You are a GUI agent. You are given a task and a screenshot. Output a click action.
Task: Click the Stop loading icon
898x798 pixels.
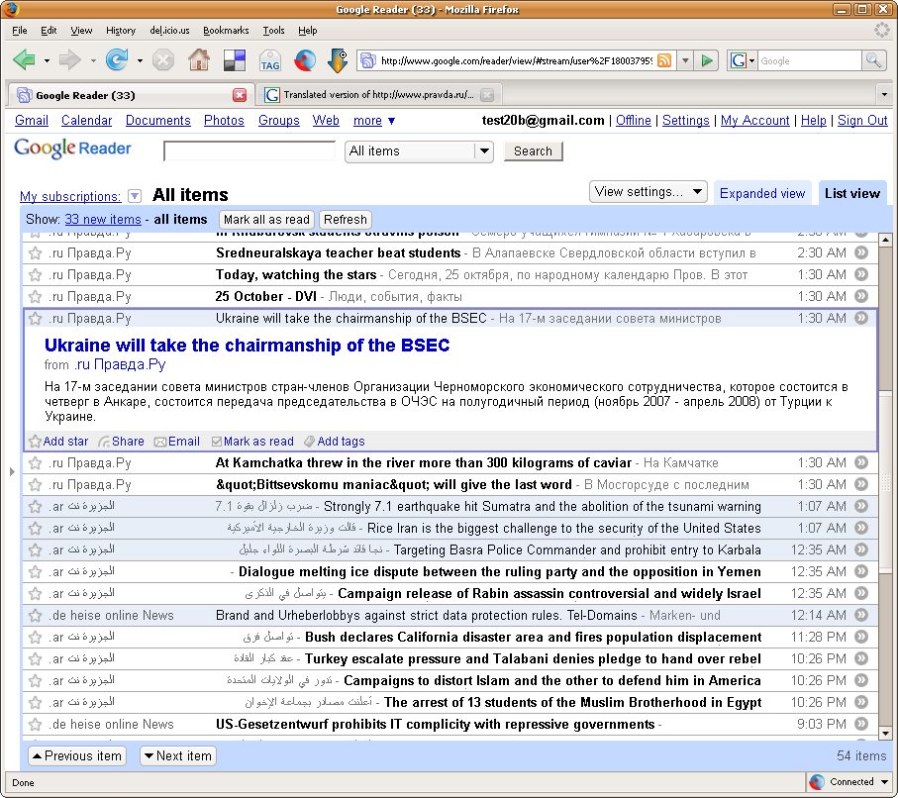163,60
